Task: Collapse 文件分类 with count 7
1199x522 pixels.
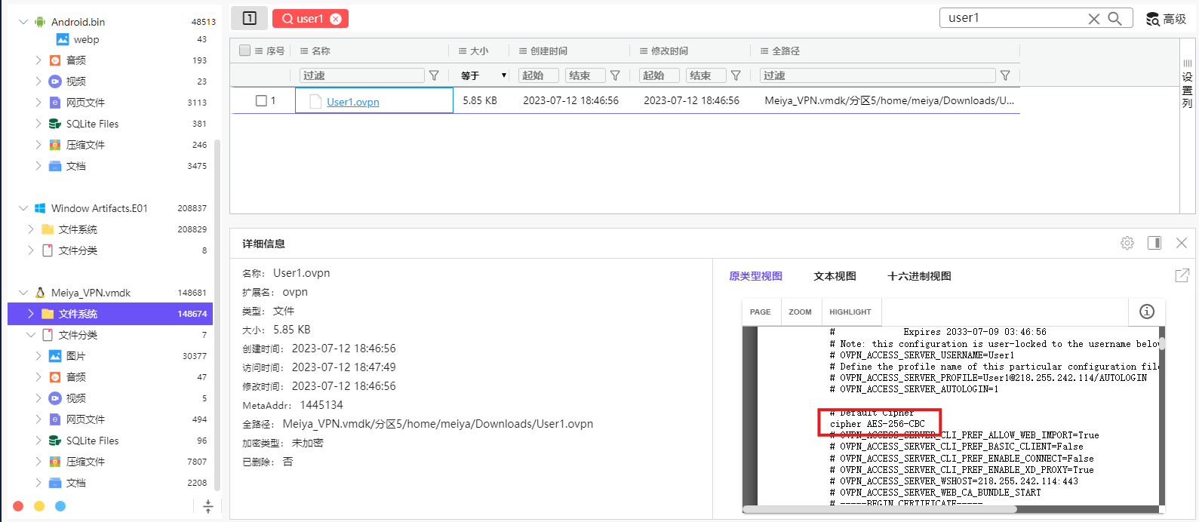Action: click(31, 334)
